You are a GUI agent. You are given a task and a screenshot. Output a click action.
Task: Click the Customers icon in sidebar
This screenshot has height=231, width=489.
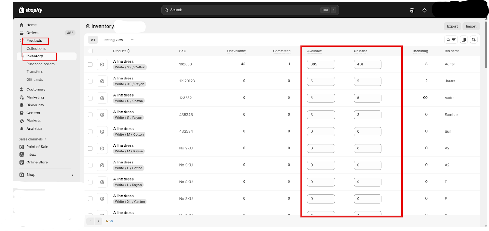coord(21,90)
